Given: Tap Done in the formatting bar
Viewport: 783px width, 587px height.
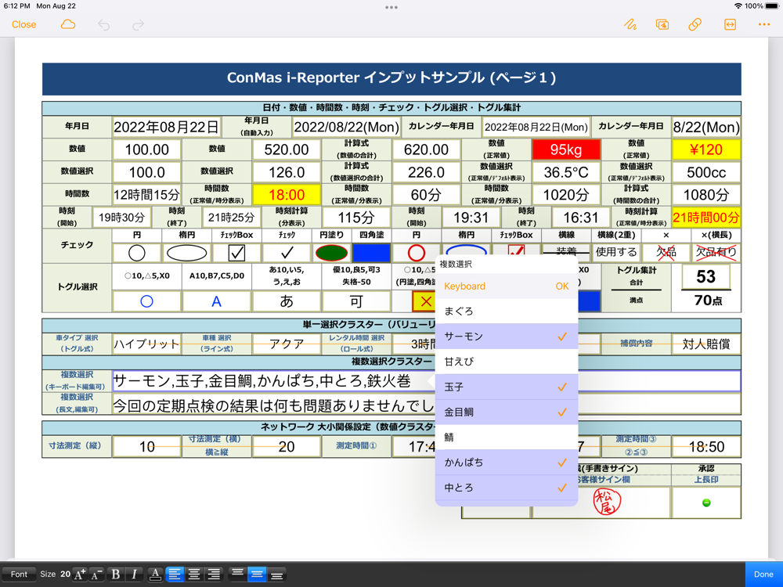Looking at the screenshot, I should (x=763, y=574).
